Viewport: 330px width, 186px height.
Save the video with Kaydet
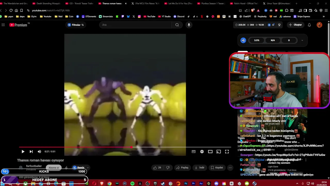pyautogui.click(x=217, y=168)
